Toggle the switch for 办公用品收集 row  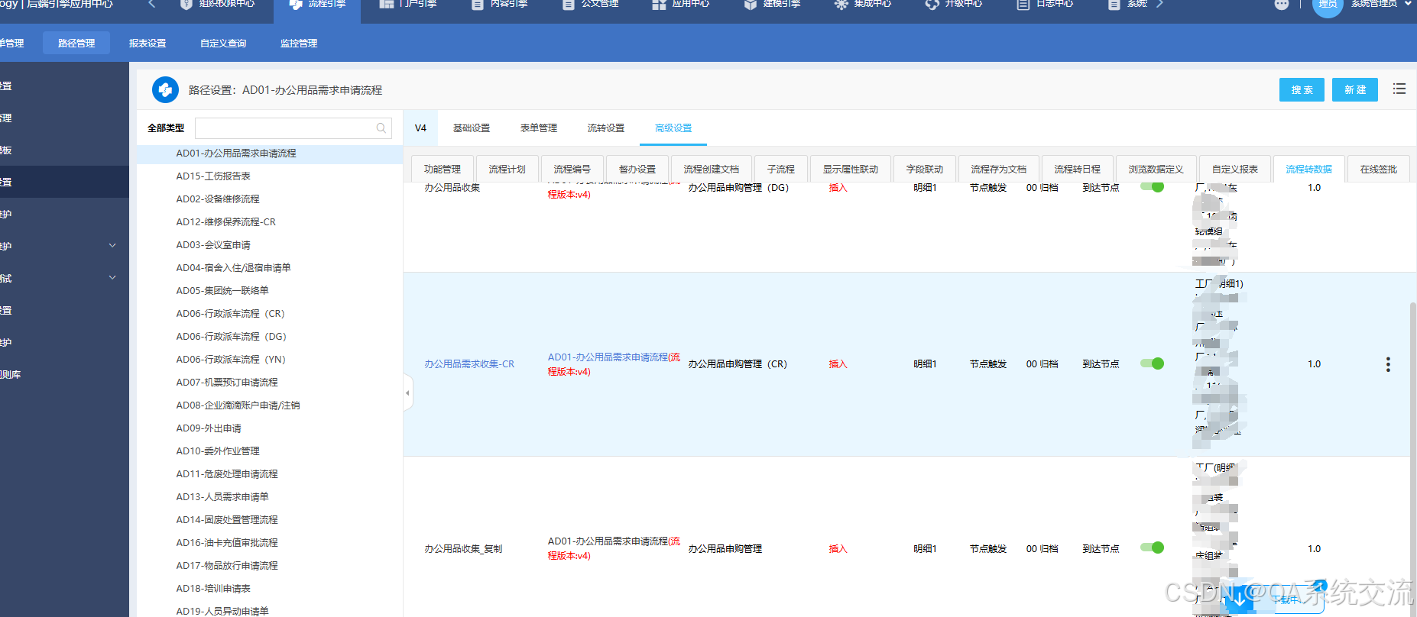click(1152, 187)
